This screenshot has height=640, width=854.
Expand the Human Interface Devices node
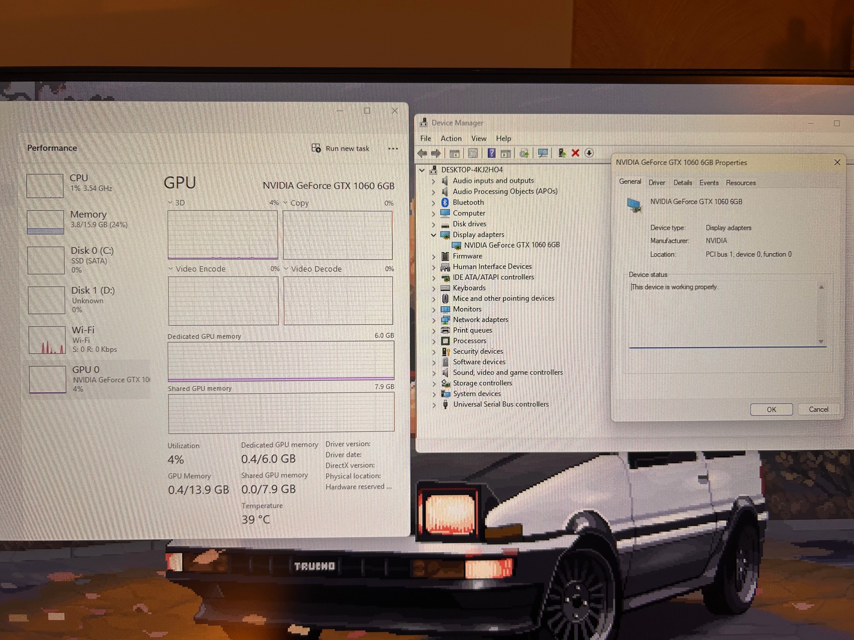click(434, 267)
